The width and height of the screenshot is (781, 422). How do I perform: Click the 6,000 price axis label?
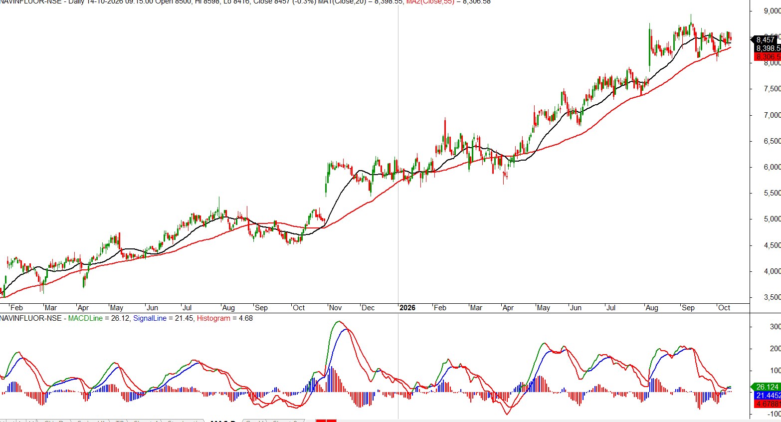tap(772, 167)
